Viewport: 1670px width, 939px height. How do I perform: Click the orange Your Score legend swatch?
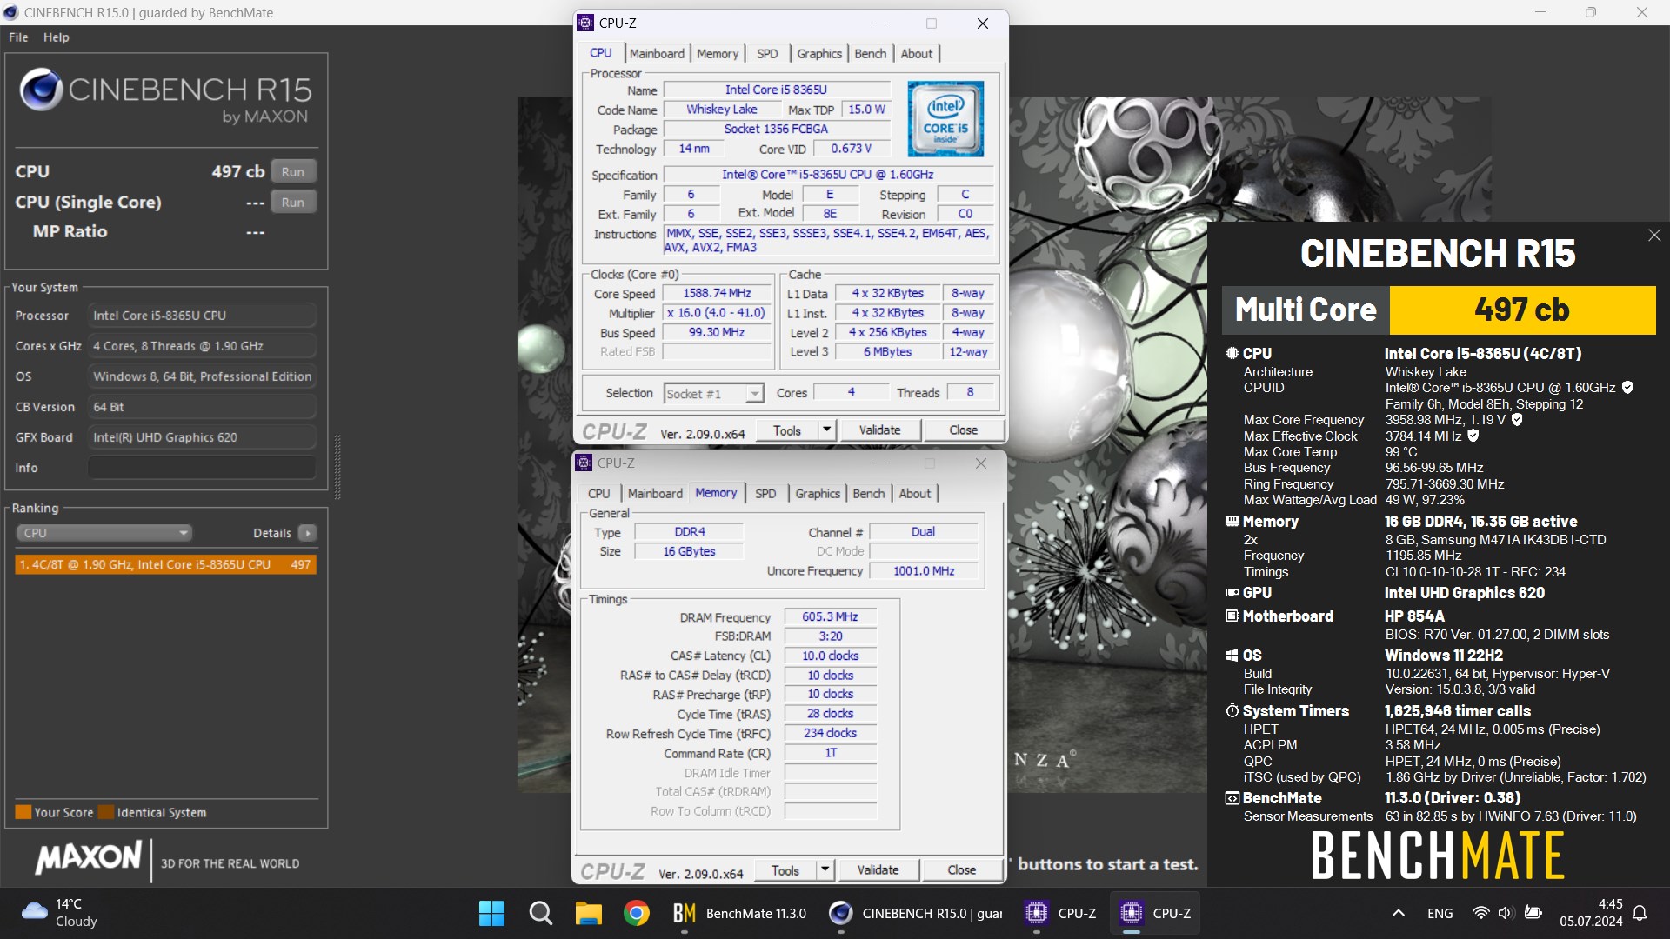tap(23, 812)
